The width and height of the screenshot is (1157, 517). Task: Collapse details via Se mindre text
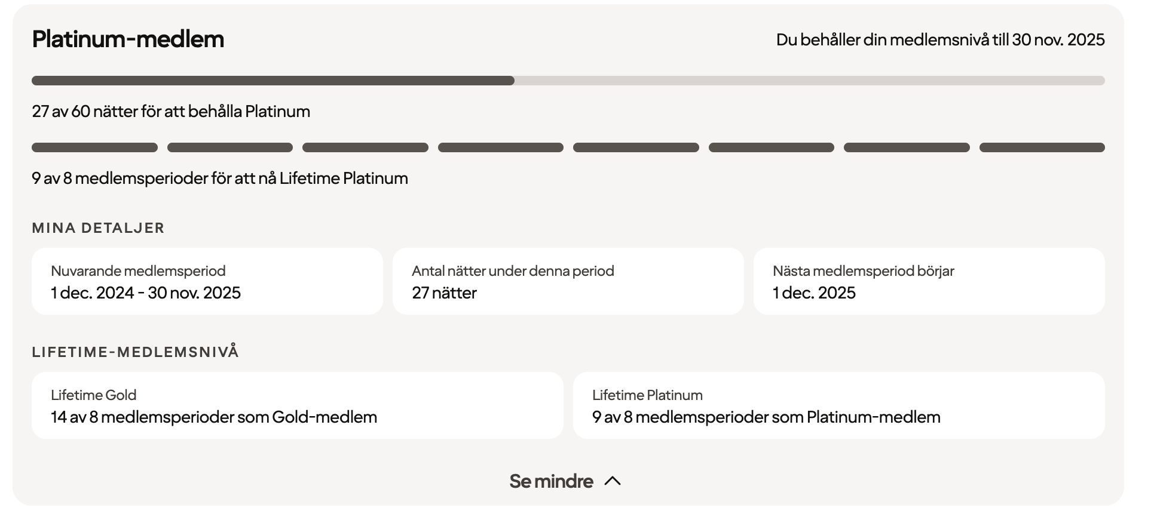551,481
